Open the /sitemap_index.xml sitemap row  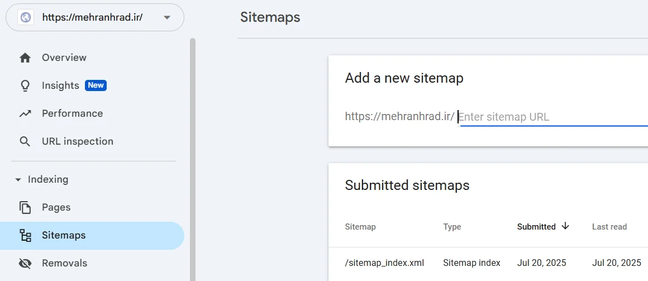tap(384, 263)
